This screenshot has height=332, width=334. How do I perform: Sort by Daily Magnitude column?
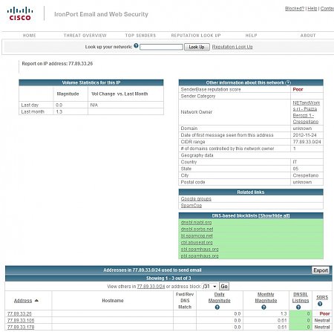(220, 298)
